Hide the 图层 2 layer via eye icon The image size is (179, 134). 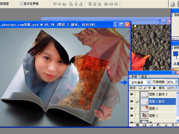132,108
